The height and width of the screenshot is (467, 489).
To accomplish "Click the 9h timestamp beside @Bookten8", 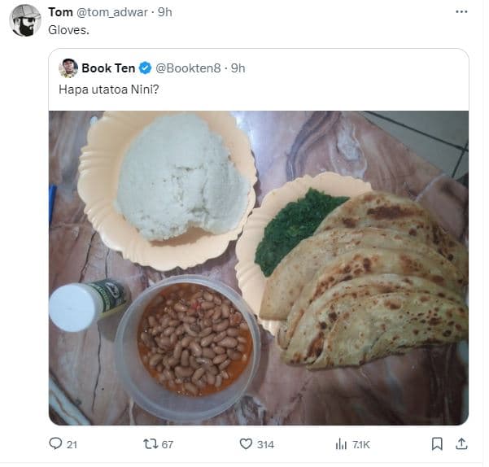I will pos(238,68).
